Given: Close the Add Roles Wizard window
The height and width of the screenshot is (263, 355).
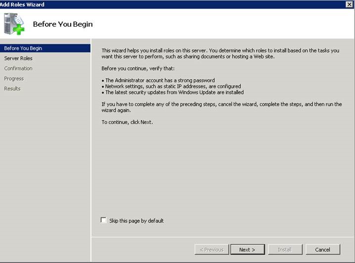Looking at the screenshot, I should pos(349,4).
